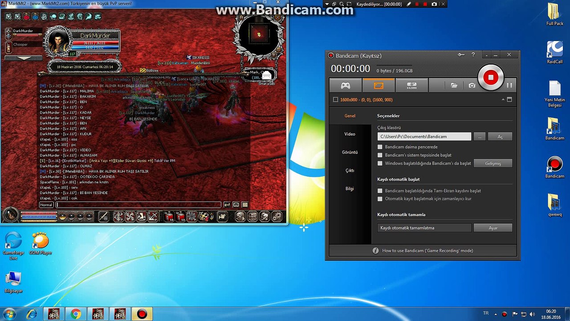The width and height of the screenshot is (570, 321).
Task: Enable Bandicam'ı sistem tepsisinde başlat checkbox
Action: pyautogui.click(x=380, y=155)
